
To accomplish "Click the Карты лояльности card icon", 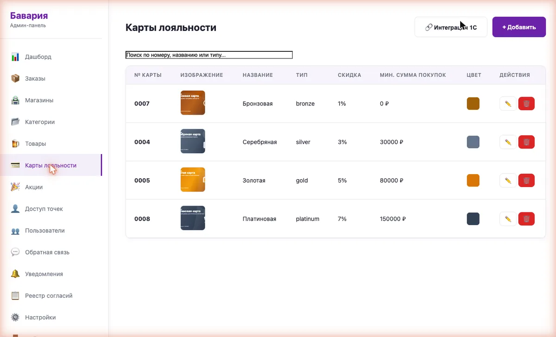I will click(15, 165).
